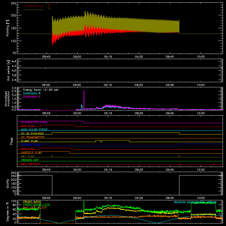Click the 200 tick label on Pointing axis

[x=14, y=15]
